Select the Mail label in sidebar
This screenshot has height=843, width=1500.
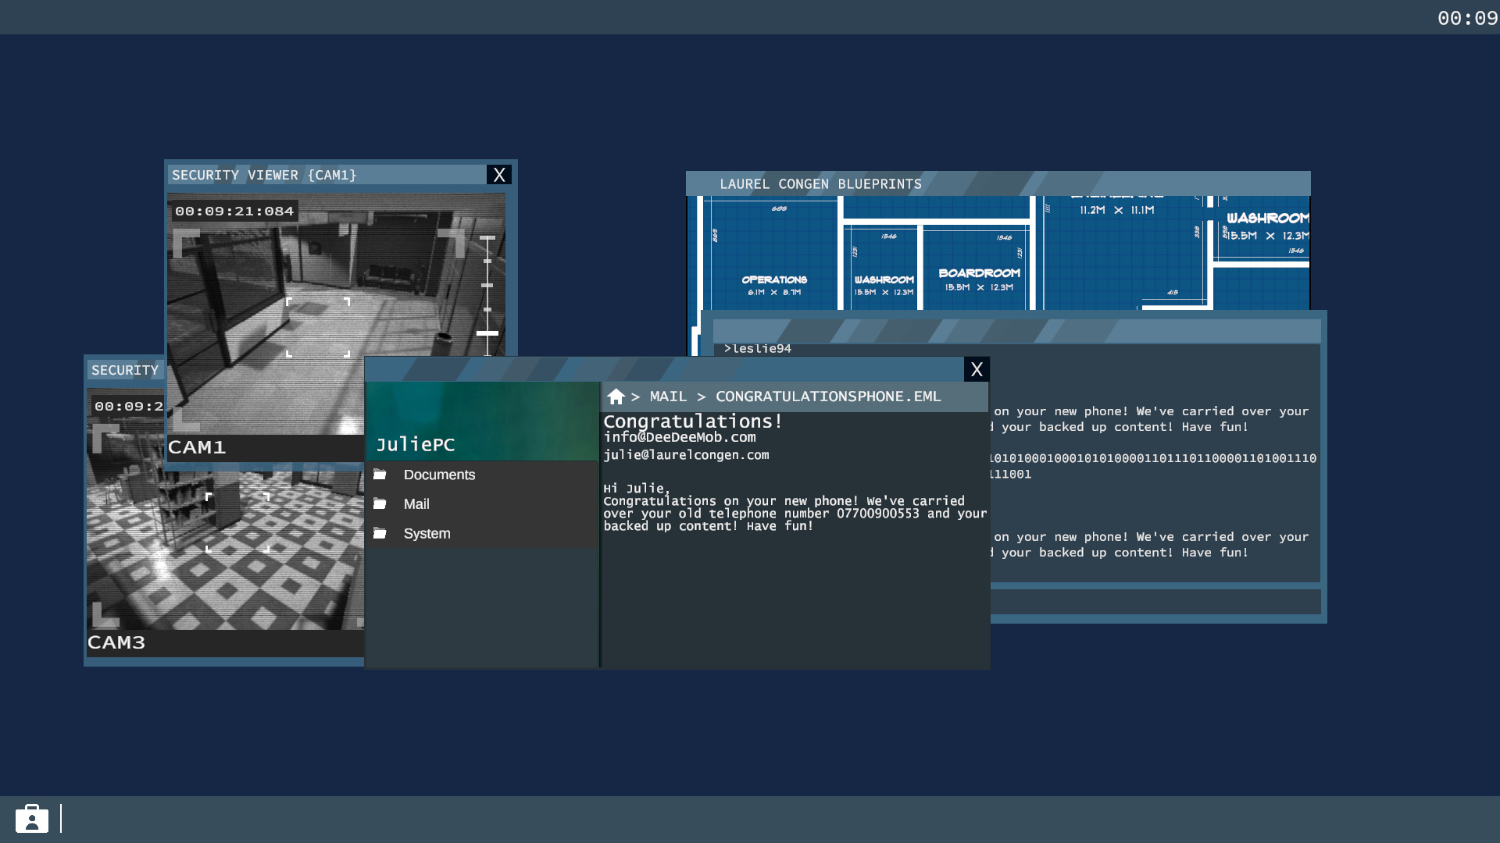click(416, 504)
